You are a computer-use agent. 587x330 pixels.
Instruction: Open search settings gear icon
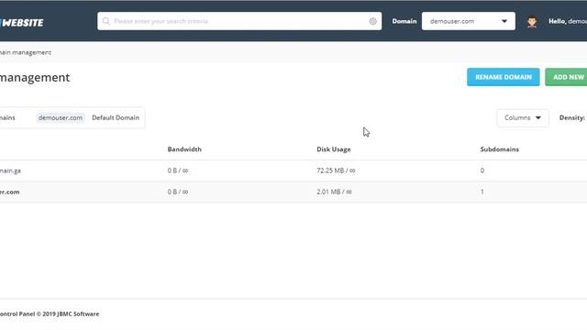tap(372, 21)
